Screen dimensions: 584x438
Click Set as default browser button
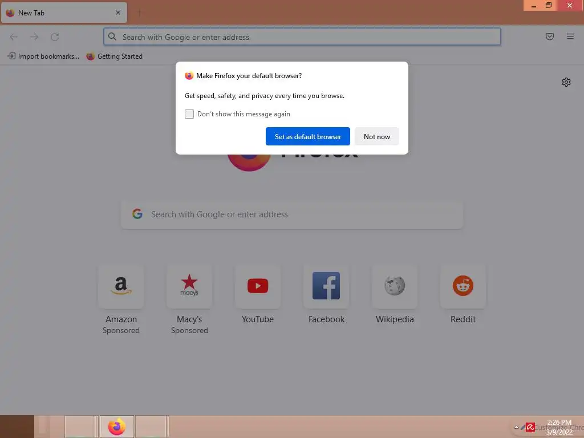tap(307, 136)
